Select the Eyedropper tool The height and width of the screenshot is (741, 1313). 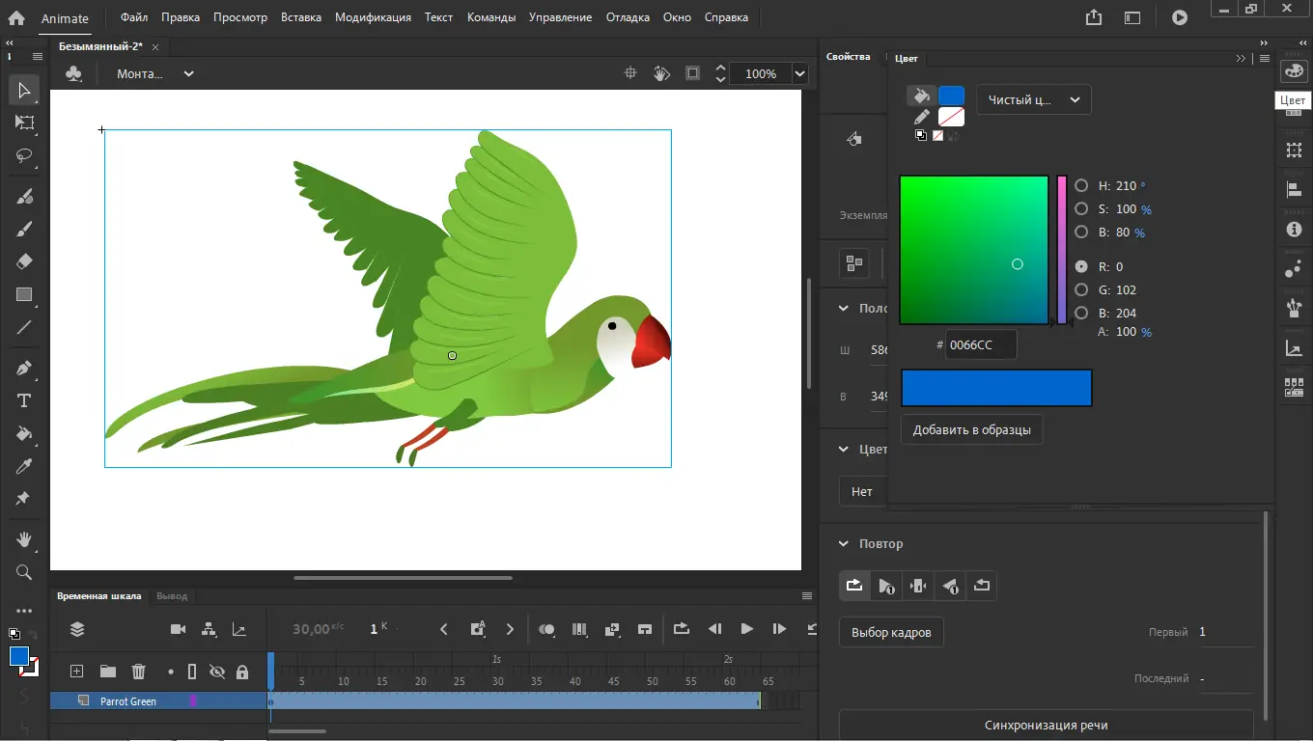tap(24, 466)
